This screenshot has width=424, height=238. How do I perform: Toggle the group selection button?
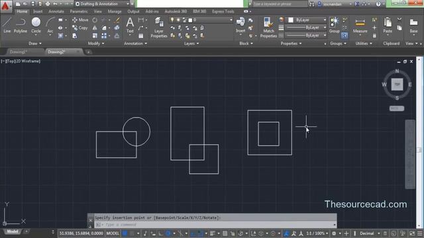click(x=344, y=35)
